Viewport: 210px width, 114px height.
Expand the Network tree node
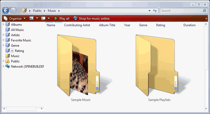[x=4, y=66]
